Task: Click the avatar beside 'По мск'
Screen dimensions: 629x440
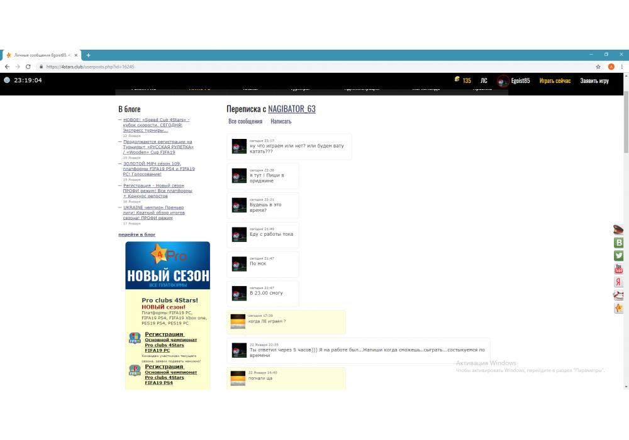Action: (239, 264)
